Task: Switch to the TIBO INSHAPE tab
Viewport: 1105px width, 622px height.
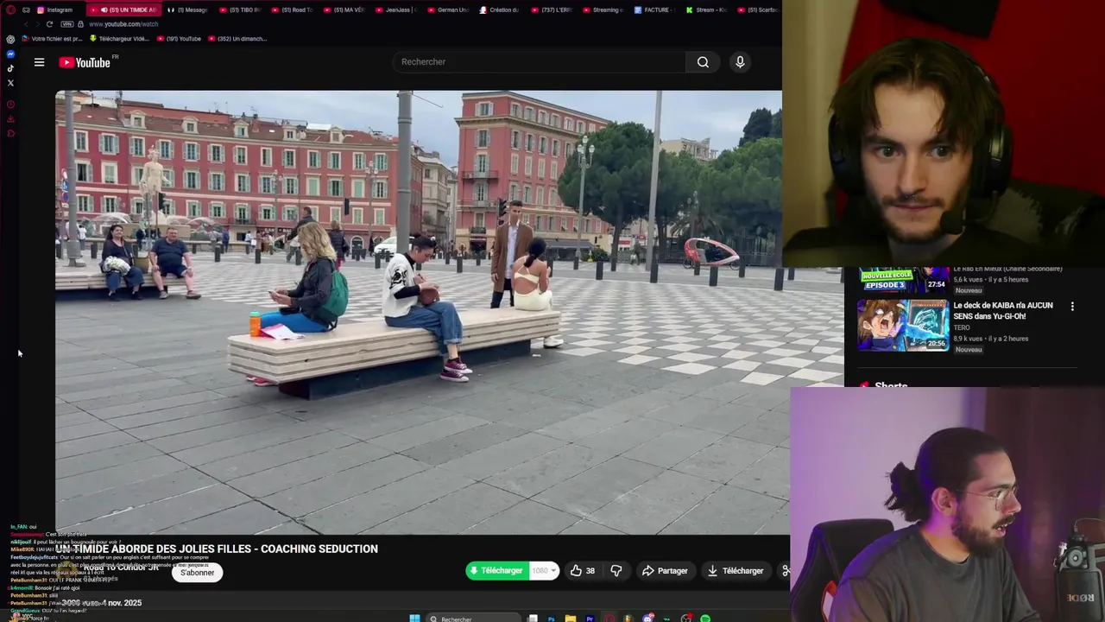Action: pos(241,10)
